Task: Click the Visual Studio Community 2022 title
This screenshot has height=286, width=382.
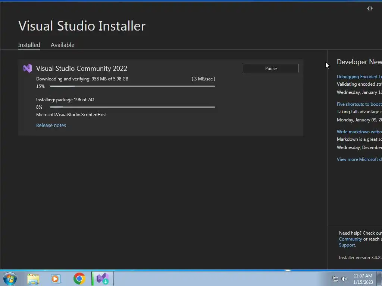Action: [x=82, y=69]
